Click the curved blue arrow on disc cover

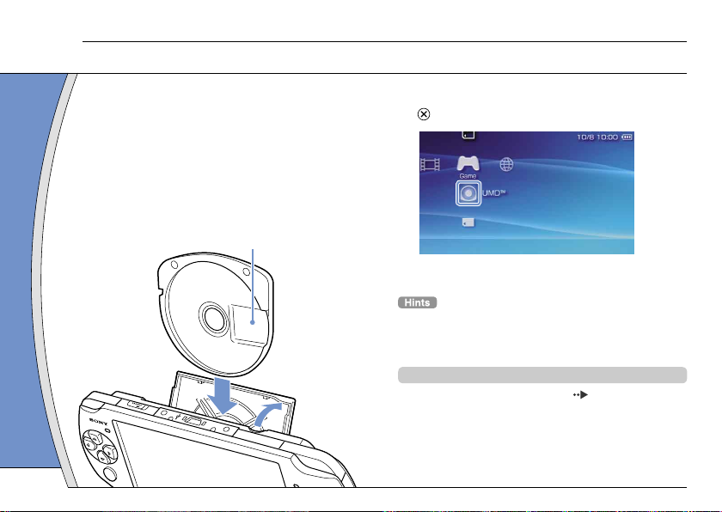pyautogui.click(x=267, y=414)
